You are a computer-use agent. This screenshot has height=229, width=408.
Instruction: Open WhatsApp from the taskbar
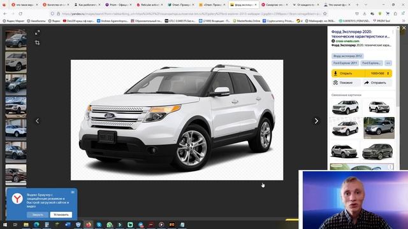pyautogui.click(x=109, y=225)
